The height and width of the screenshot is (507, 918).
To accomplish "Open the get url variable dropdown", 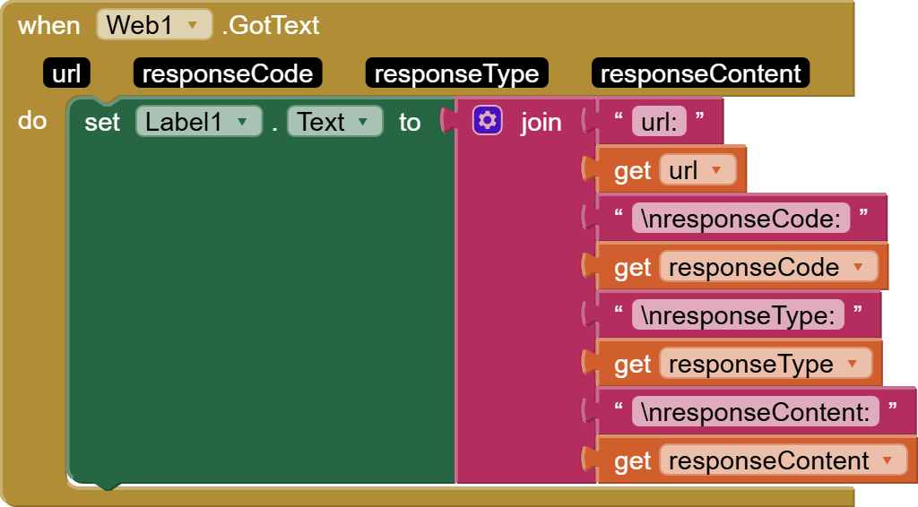I will pos(716,170).
